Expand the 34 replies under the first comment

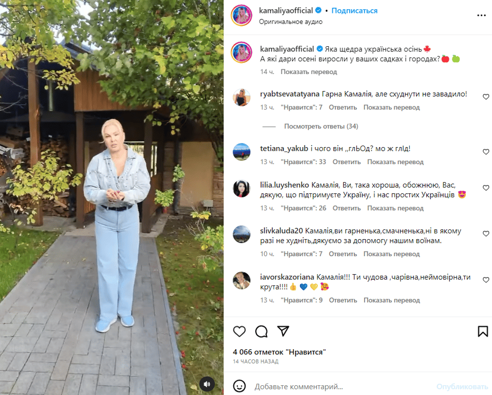(321, 127)
